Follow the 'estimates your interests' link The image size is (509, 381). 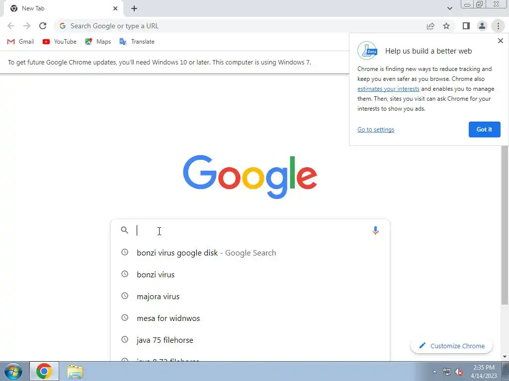(x=388, y=89)
